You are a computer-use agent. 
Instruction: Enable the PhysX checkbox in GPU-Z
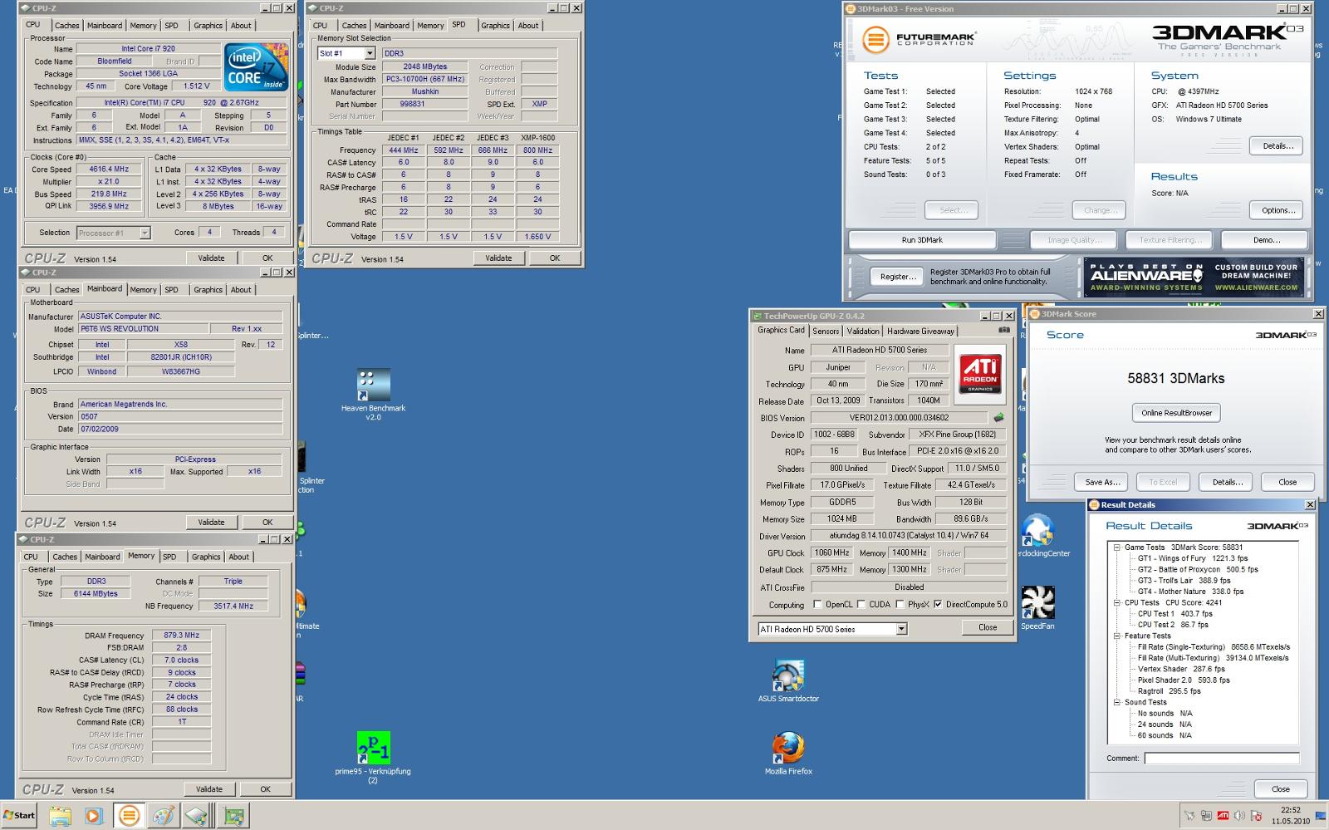(900, 604)
